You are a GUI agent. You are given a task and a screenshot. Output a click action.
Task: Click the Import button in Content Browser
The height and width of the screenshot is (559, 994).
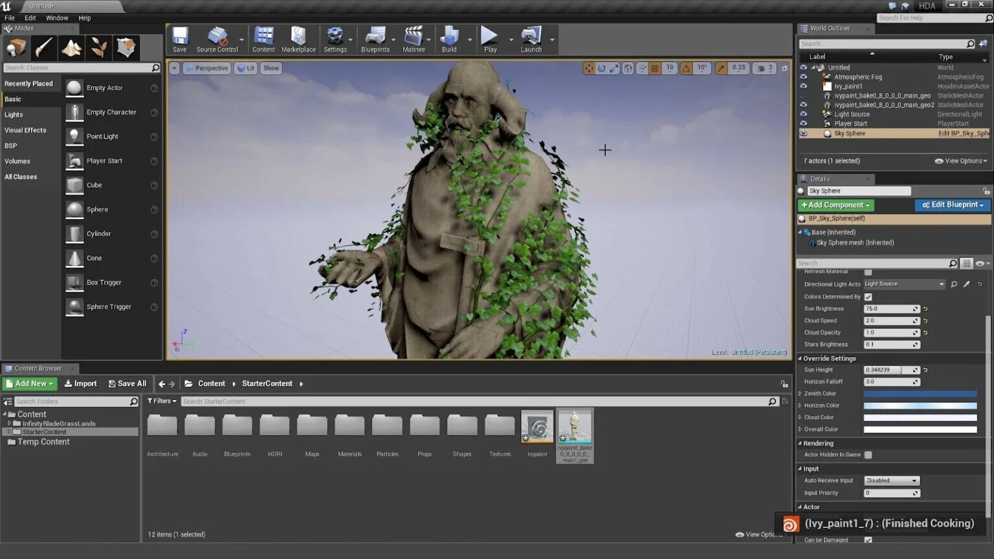pyautogui.click(x=81, y=384)
